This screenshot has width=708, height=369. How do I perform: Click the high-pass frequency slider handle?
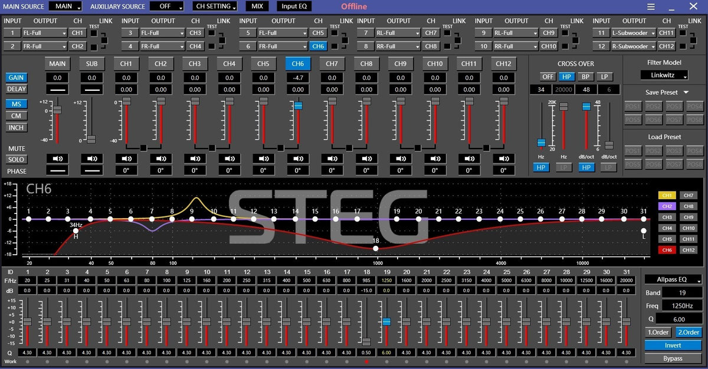pyautogui.click(x=541, y=143)
